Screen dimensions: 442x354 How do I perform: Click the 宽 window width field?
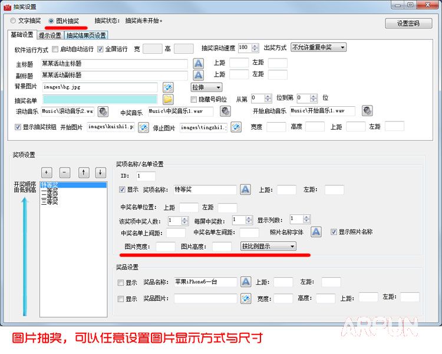click(153, 48)
